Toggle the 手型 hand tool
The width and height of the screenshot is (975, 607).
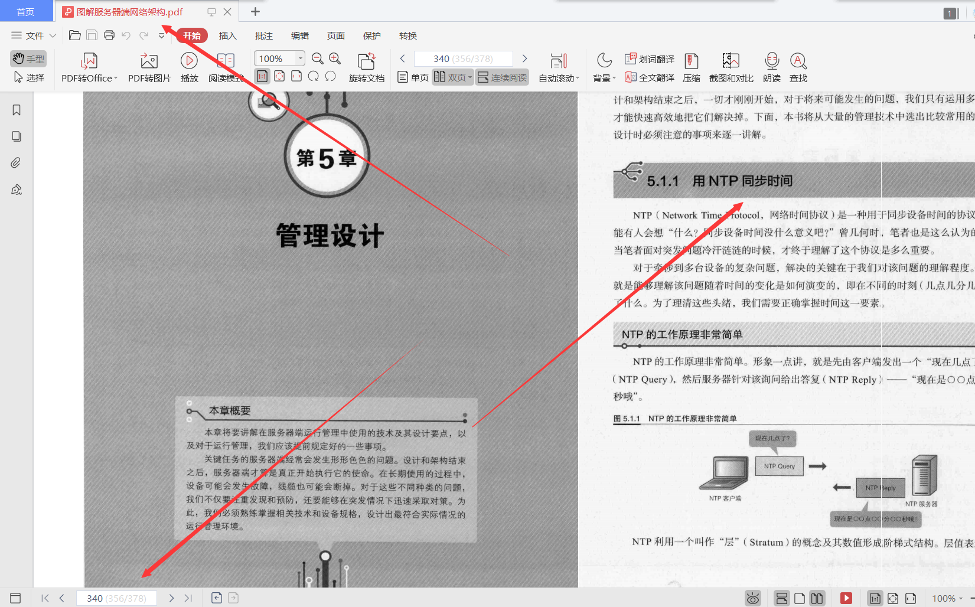pyautogui.click(x=28, y=59)
